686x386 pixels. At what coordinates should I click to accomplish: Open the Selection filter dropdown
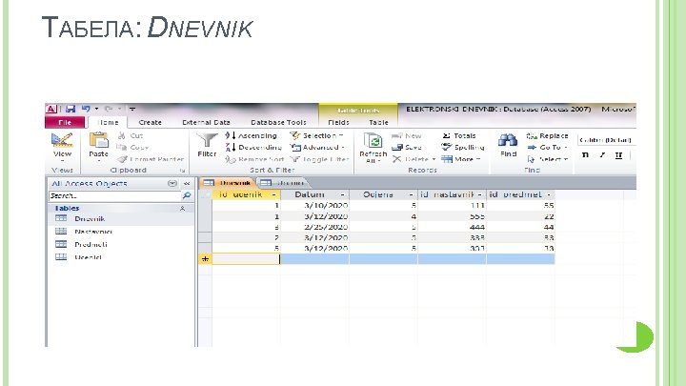(x=317, y=135)
